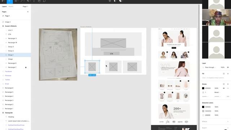
Task: Select the Line 3 layer
Action: coord(16,30)
